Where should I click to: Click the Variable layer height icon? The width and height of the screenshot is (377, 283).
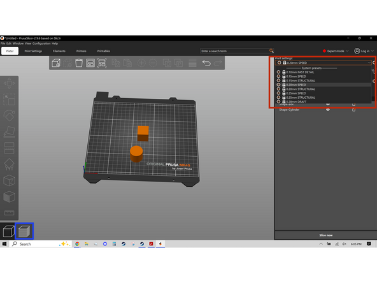pyautogui.click(x=192, y=63)
